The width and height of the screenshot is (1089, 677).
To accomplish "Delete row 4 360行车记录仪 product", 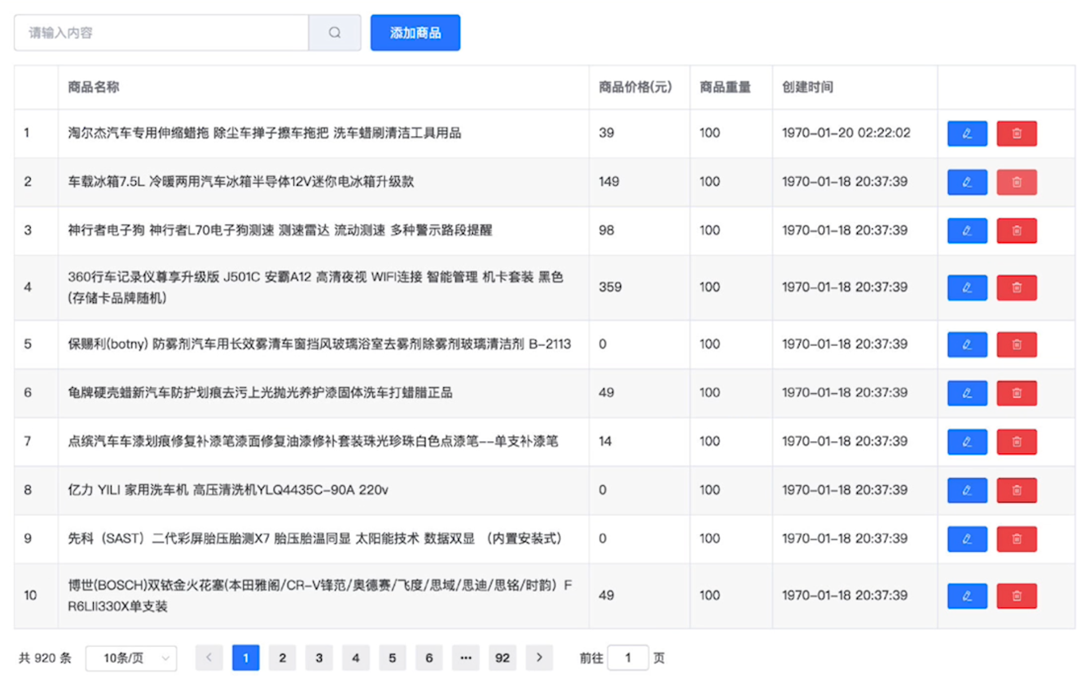I will tap(1017, 288).
